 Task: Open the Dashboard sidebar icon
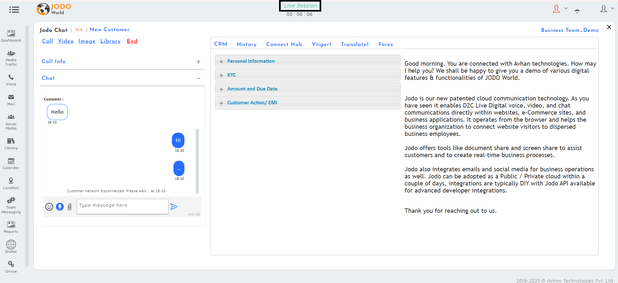click(x=11, y=36)
